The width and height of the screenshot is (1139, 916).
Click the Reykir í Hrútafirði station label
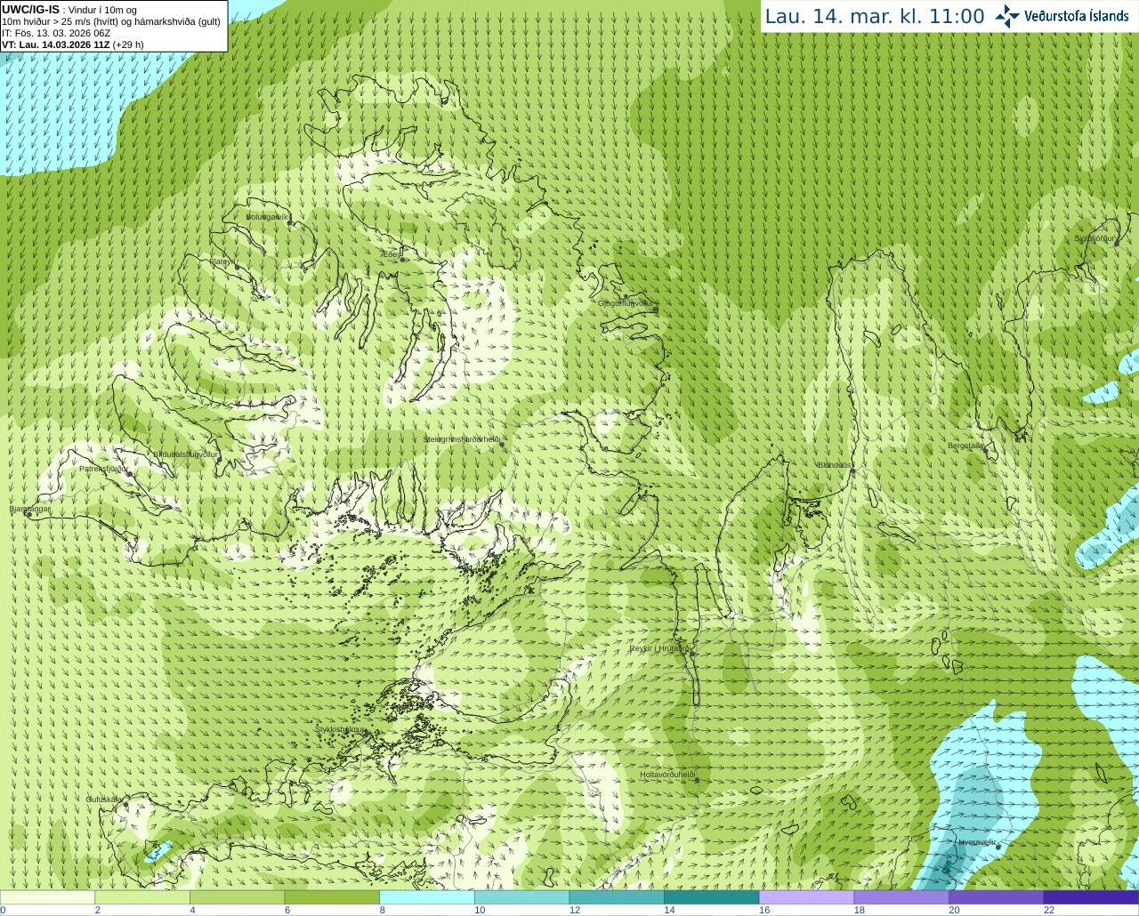click(660, 648)
